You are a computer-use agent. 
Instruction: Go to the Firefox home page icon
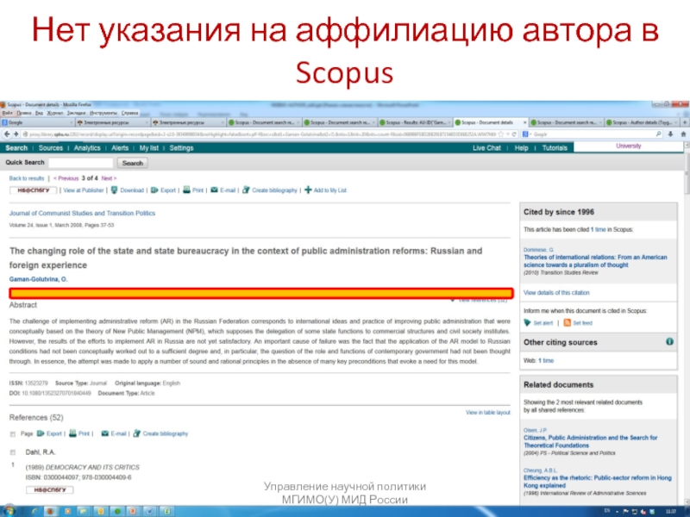683,134
